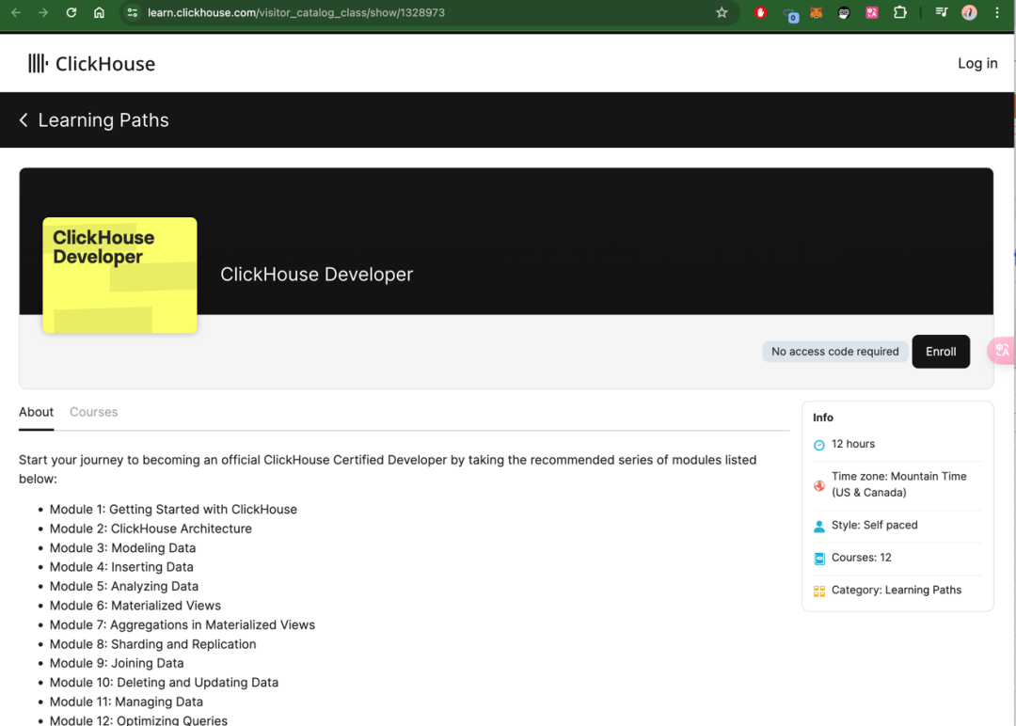The height and width of the screenshot is (726, 1016).
Task: Open the red ad blocker extension
Action: 761,12
